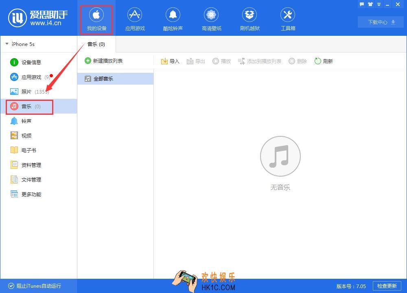Select the 全部音乐 playlist row
Viewport: 407px width, 293px height.
(x=116, y=79)
